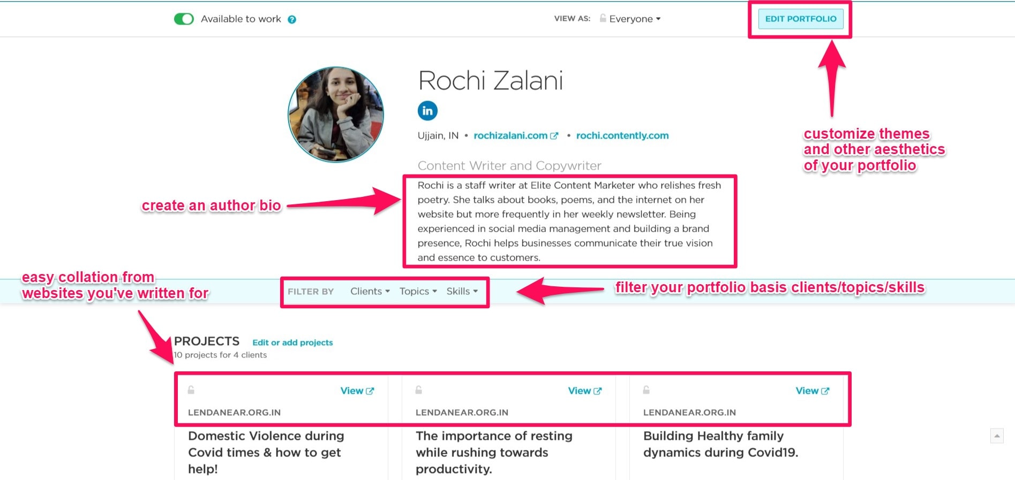The image size is (1015, 480).
Task: Expand the Topics filter dropdown
Action: (417, 291)
